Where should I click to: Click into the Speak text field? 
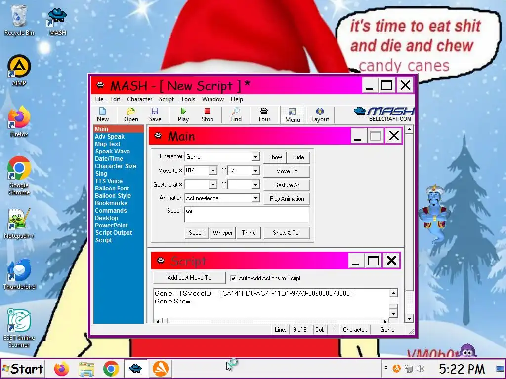coord(247,214)
